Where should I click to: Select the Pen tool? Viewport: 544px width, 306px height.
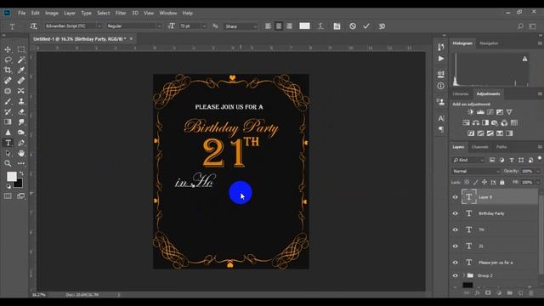point(21,143)
